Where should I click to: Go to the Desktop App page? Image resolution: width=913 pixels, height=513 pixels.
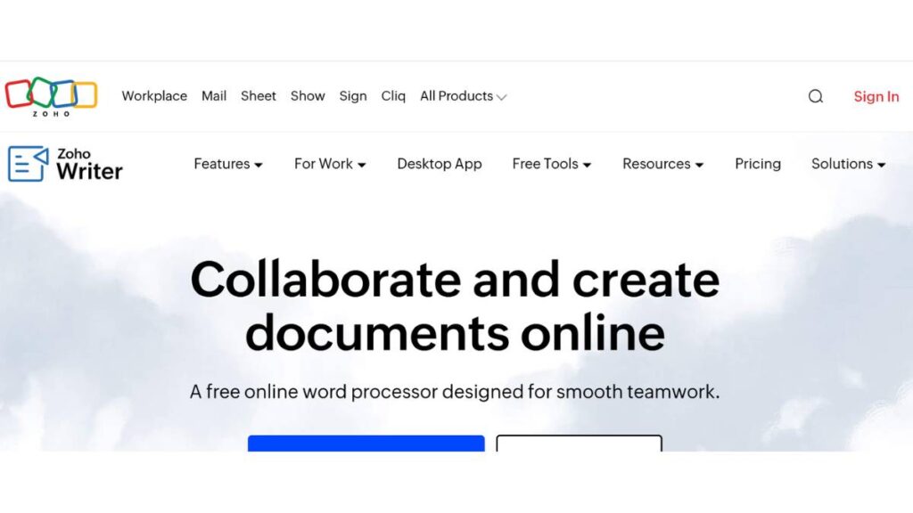click(440, 164)
